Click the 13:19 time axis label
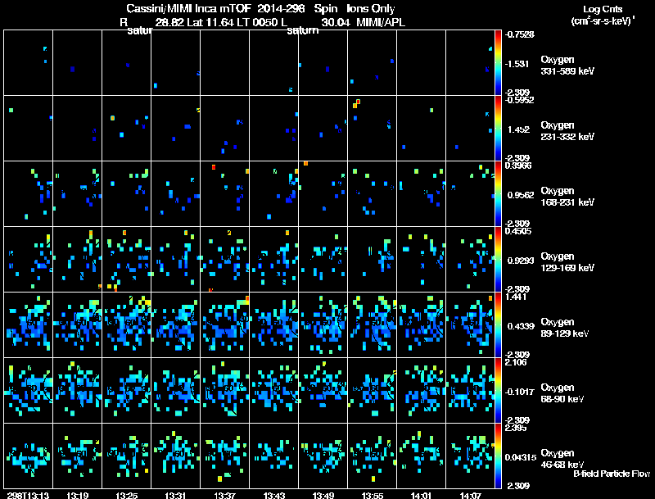 click(x=78, y=494)
